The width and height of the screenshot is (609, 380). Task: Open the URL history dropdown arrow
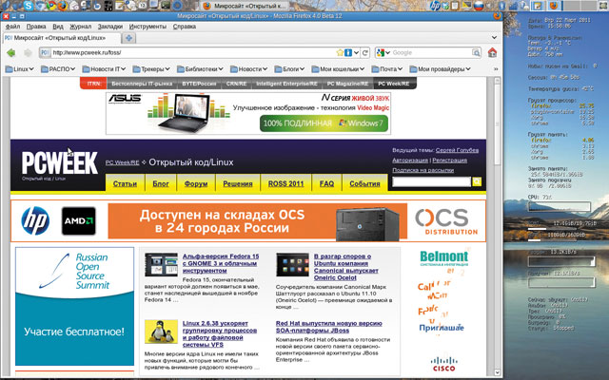click(356, 53)
